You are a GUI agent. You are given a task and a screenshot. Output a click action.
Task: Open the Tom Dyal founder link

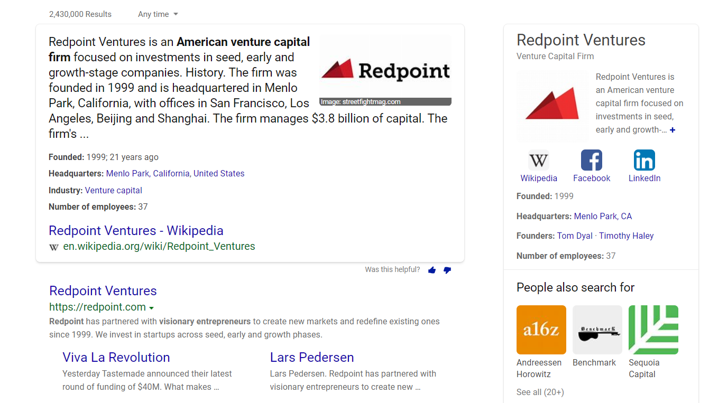tap(574, 236)
